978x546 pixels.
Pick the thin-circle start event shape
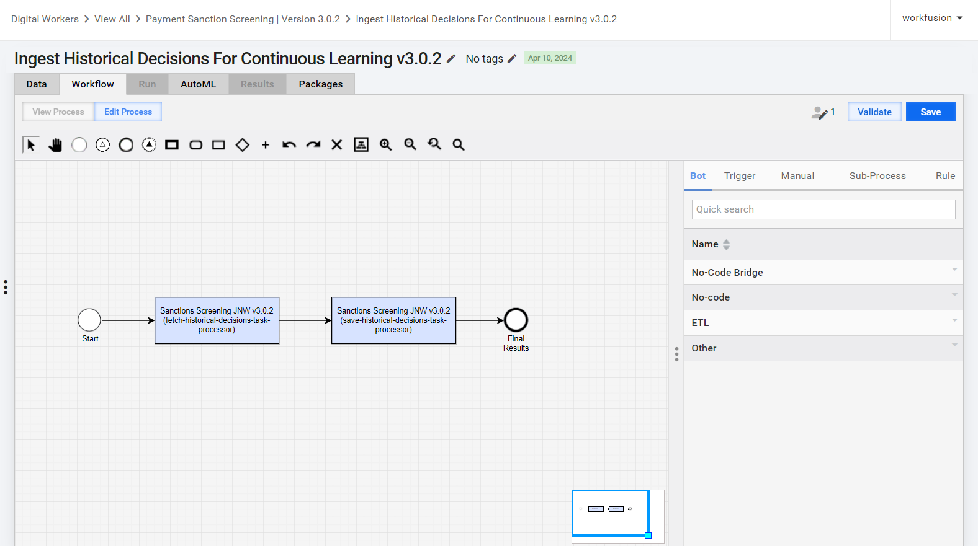pyautogui.click(x=79, y=144)
